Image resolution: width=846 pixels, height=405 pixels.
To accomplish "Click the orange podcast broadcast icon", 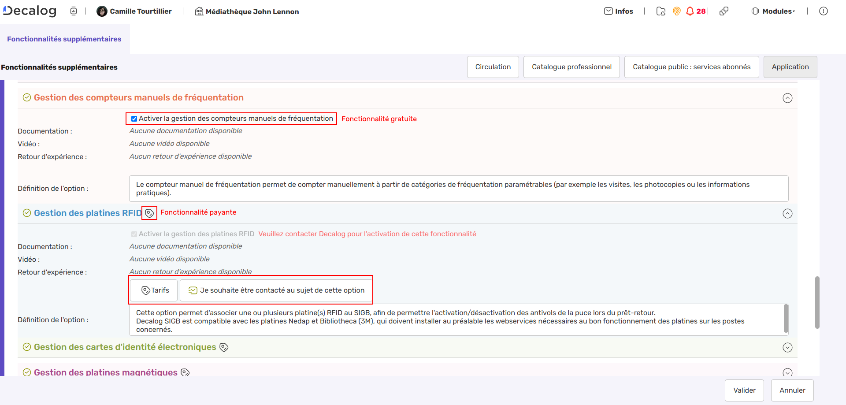I will tap(677, 11).
